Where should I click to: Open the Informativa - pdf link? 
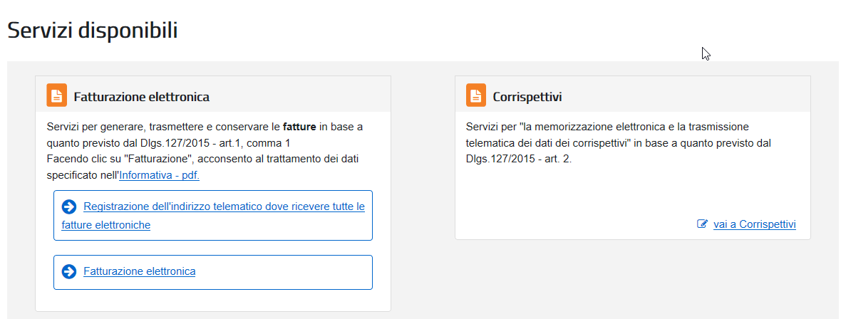coord(159,175)
